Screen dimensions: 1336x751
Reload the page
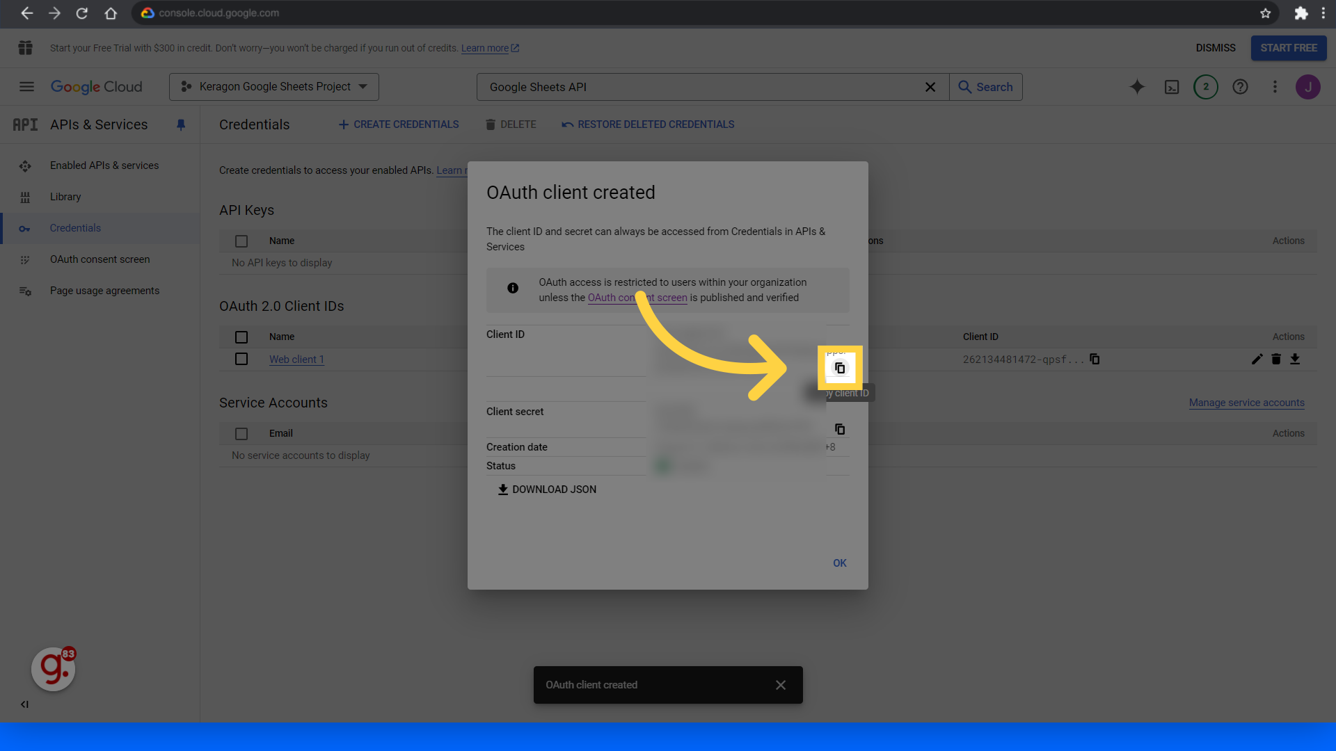[x=82, y=13]
